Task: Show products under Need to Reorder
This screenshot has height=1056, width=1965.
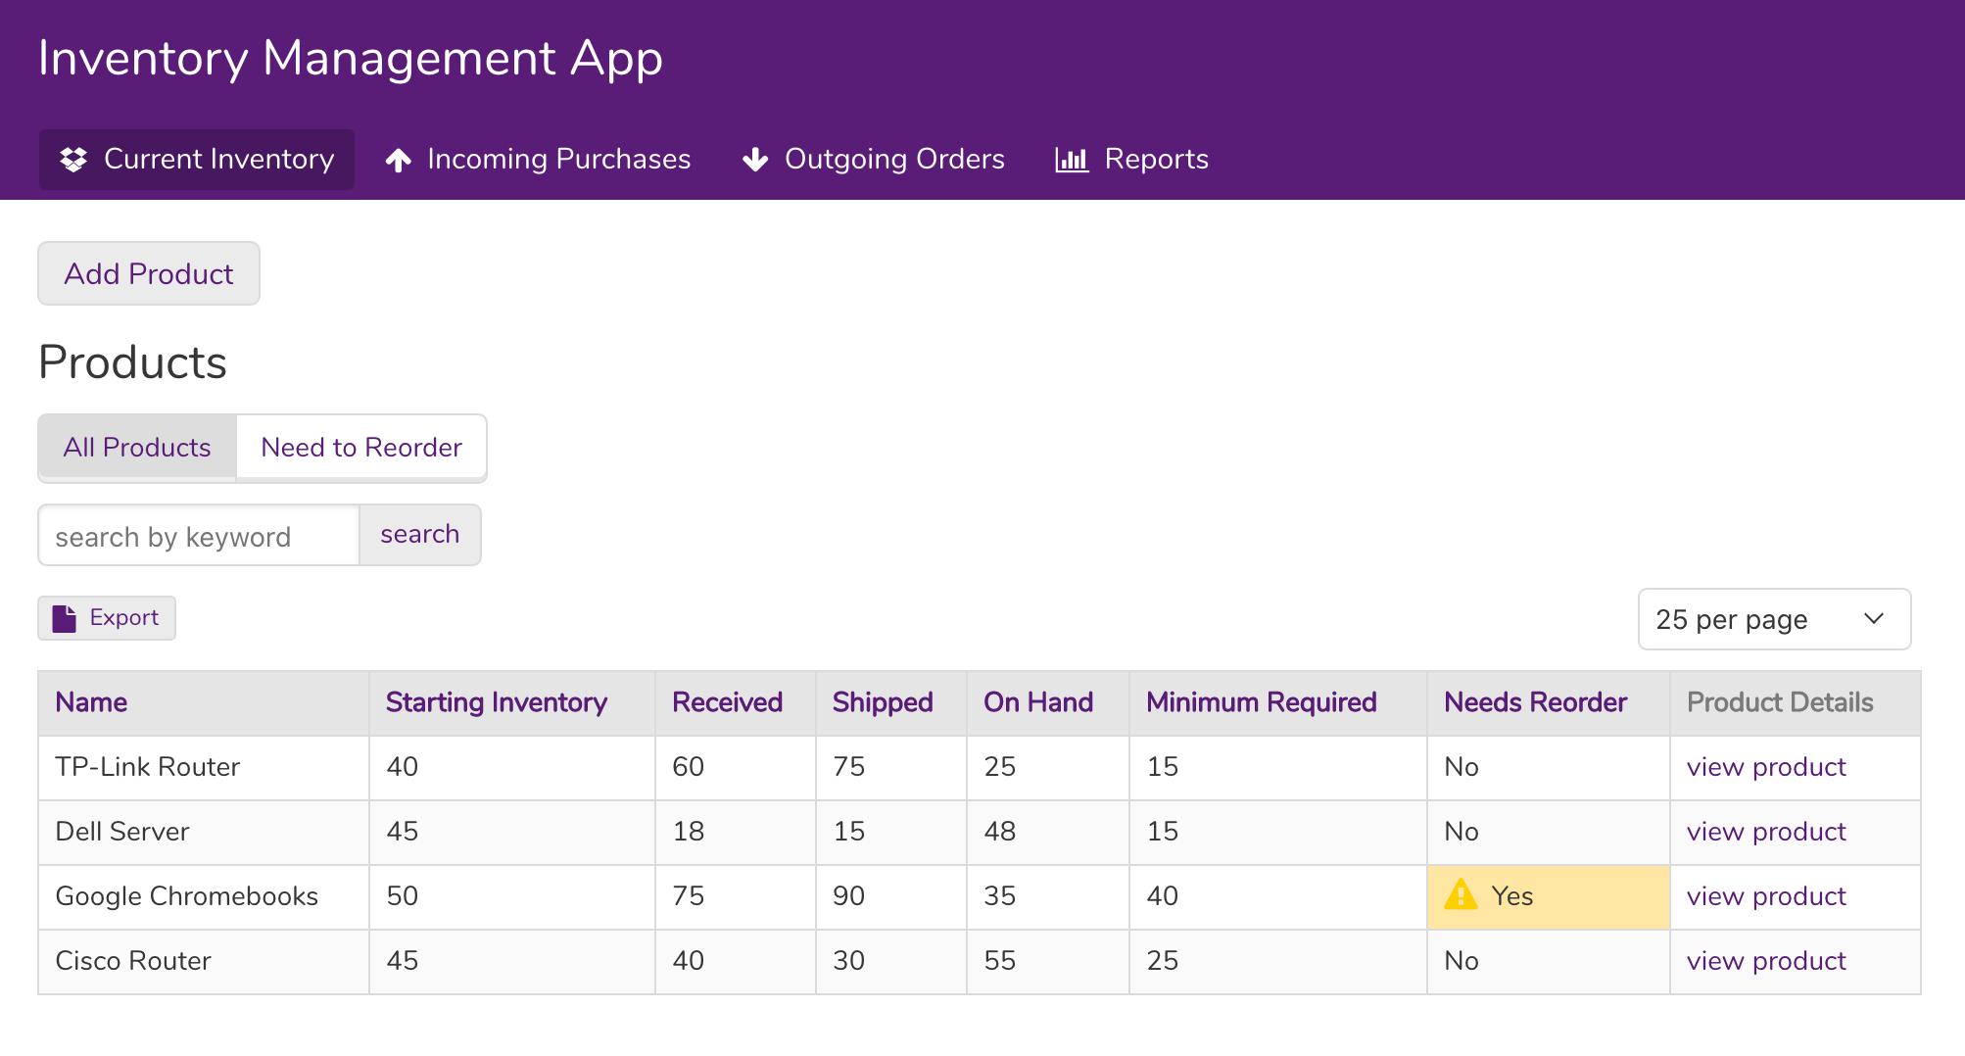Action: click(361, 448)
